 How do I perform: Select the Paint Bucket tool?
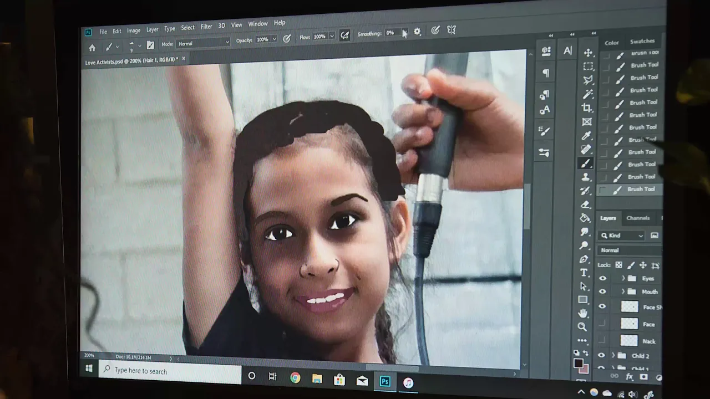pyautogui.click(x=585, y=218)
